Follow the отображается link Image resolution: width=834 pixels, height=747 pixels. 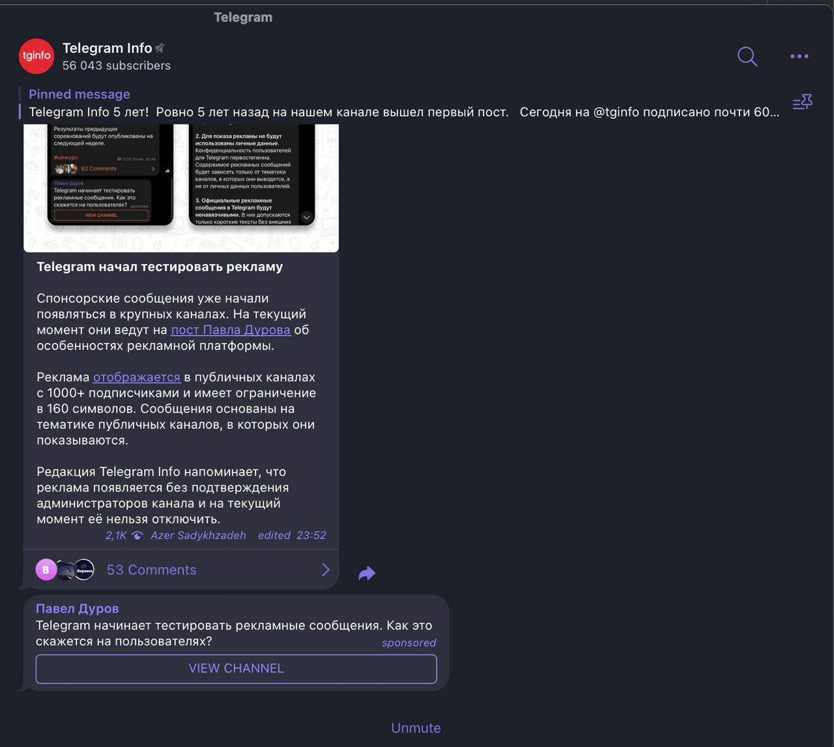(137, 377)
